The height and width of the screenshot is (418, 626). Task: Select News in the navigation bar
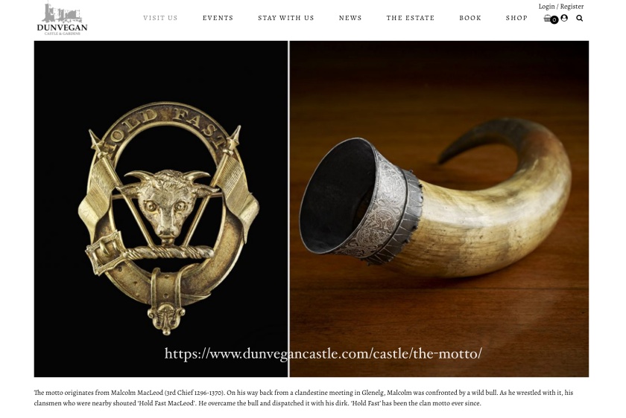[x=350, y=18]
